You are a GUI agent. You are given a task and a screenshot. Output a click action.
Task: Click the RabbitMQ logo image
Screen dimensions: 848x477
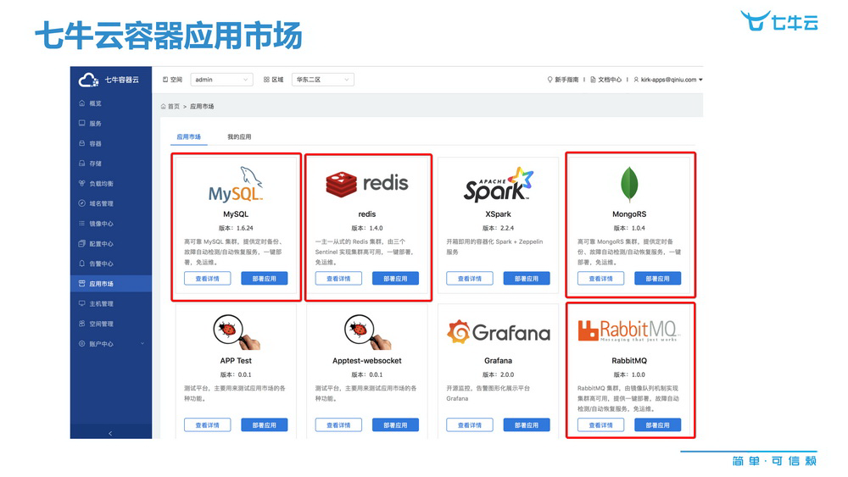point(629,330)
